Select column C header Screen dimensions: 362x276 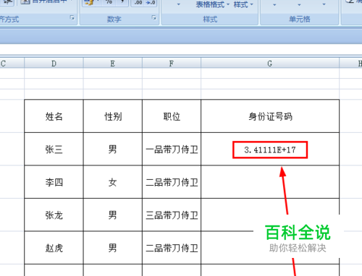(12, 64)
